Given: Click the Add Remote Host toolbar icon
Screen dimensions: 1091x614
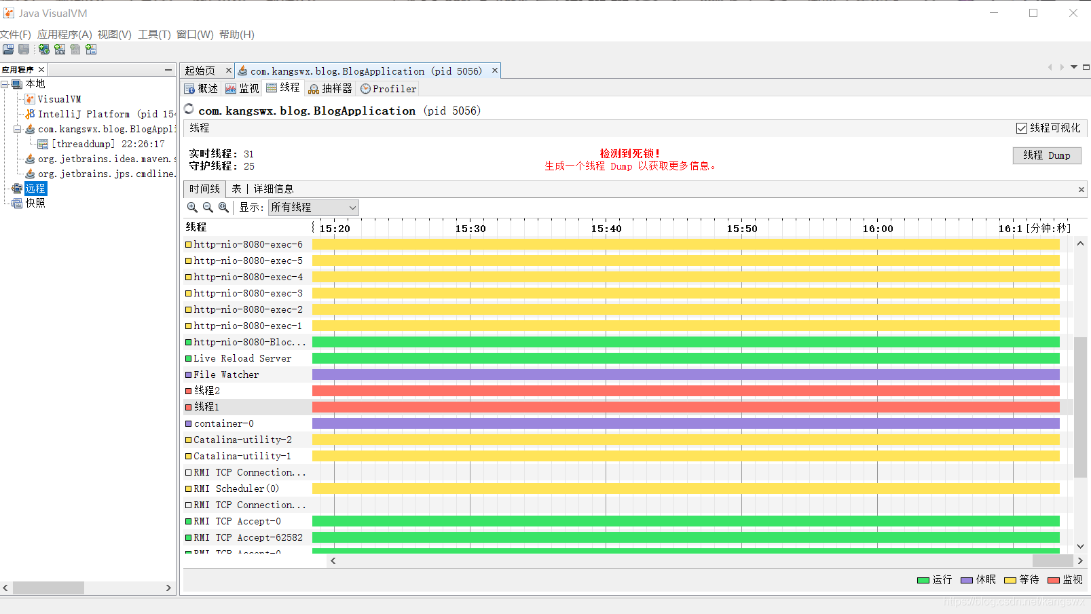Looking at the screenshot, I should coord(43,50).
